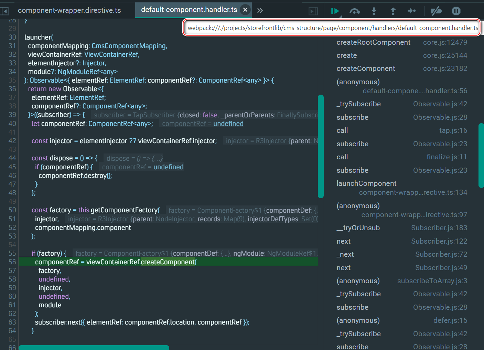Open defer.js:15 source link
The width and height of the screenshot is (484, 350).
pyautogui.click(x=450, y=320)
